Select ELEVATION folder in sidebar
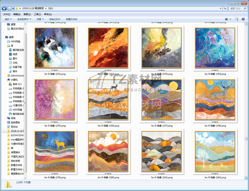 (15, 135)
